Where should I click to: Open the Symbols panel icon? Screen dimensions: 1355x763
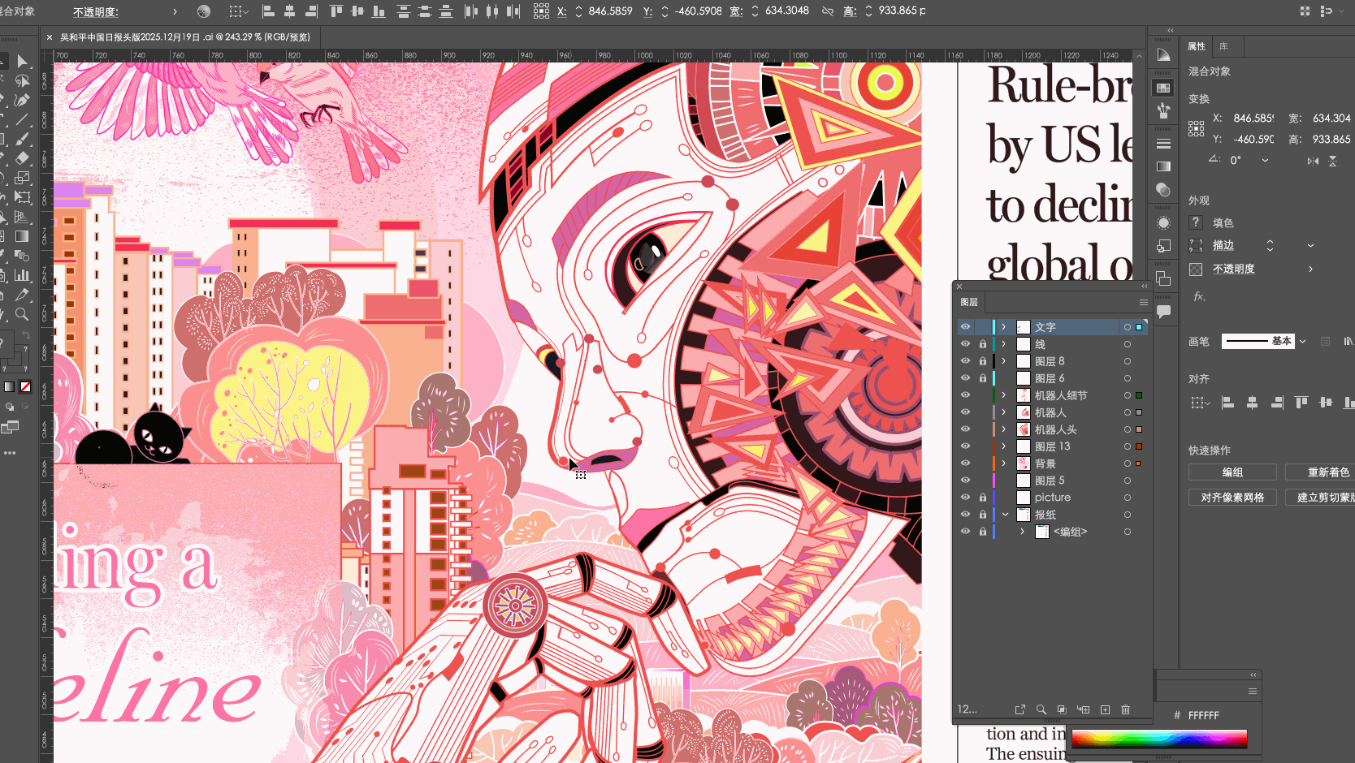1163,110
